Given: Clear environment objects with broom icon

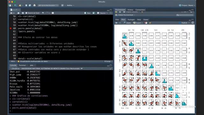Looking at the screenshot, I should pos(142,12).
